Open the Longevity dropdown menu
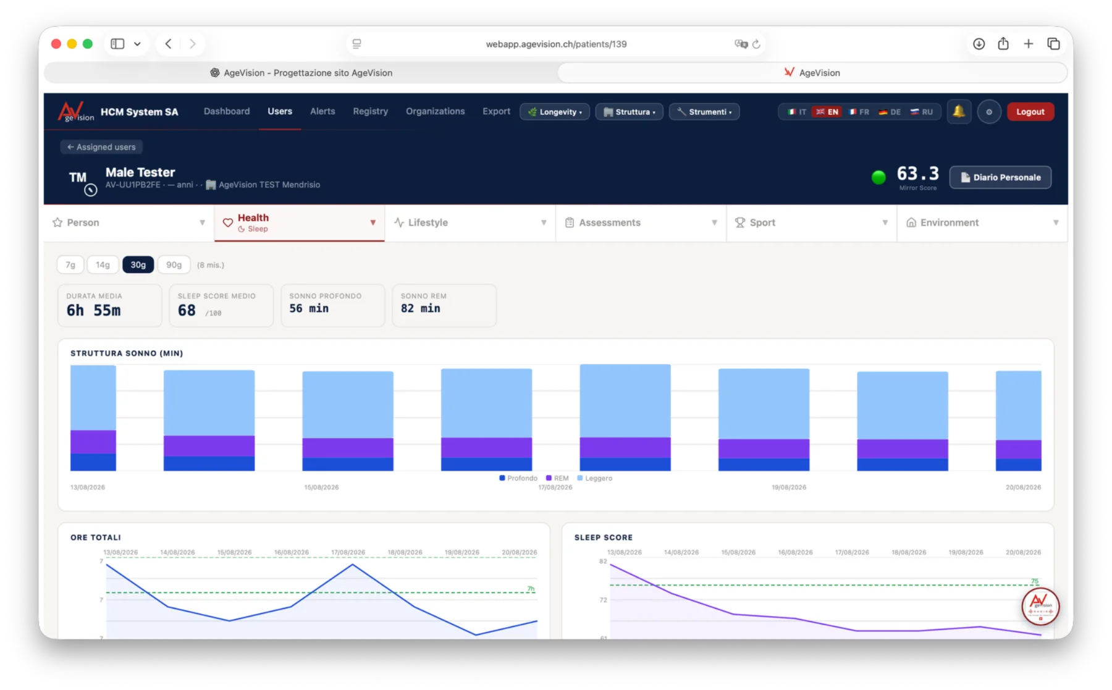 (555, 112)
